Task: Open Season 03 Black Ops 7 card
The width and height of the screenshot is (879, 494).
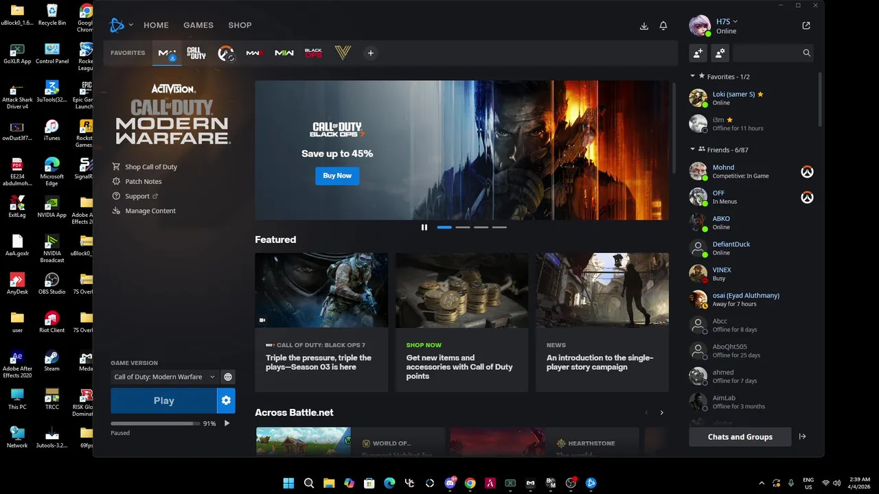Action: pyautogui.click(x=321, y=322)
